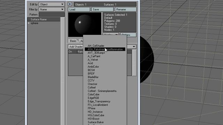Screen dimensions: 223x125
Task: Open the Filter by Name dropdown
Action: coord(52,9)
